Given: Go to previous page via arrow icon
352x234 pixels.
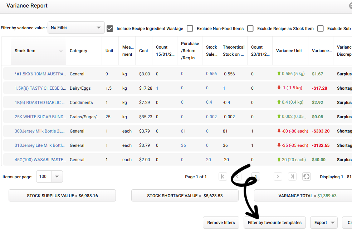Looking at the screenshot, I should click(237, 176).
